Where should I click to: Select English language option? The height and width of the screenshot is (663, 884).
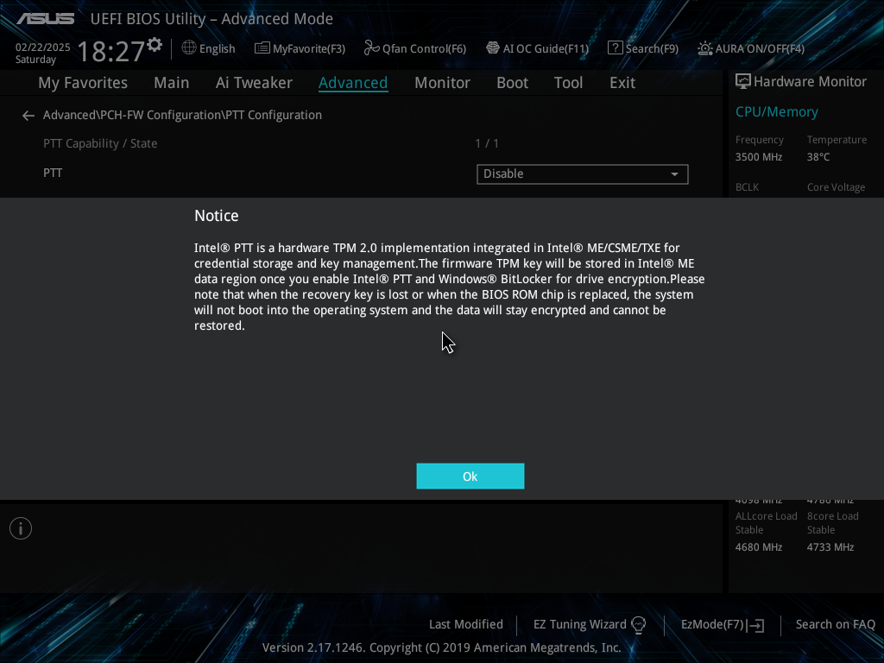pos(217,48)
